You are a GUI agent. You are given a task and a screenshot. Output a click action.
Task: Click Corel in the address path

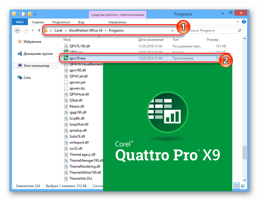[58, 31]
